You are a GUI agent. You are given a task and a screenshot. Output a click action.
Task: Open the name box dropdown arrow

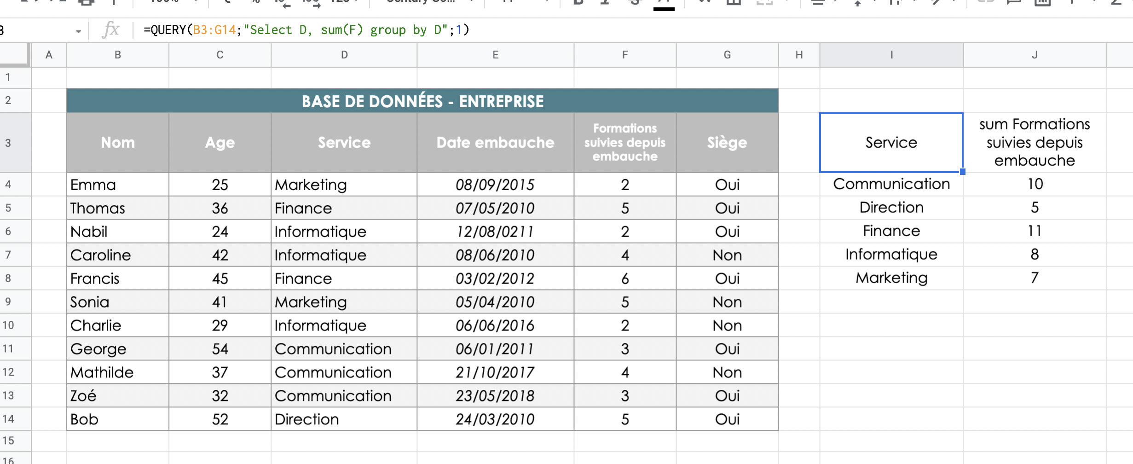[79, 31]
